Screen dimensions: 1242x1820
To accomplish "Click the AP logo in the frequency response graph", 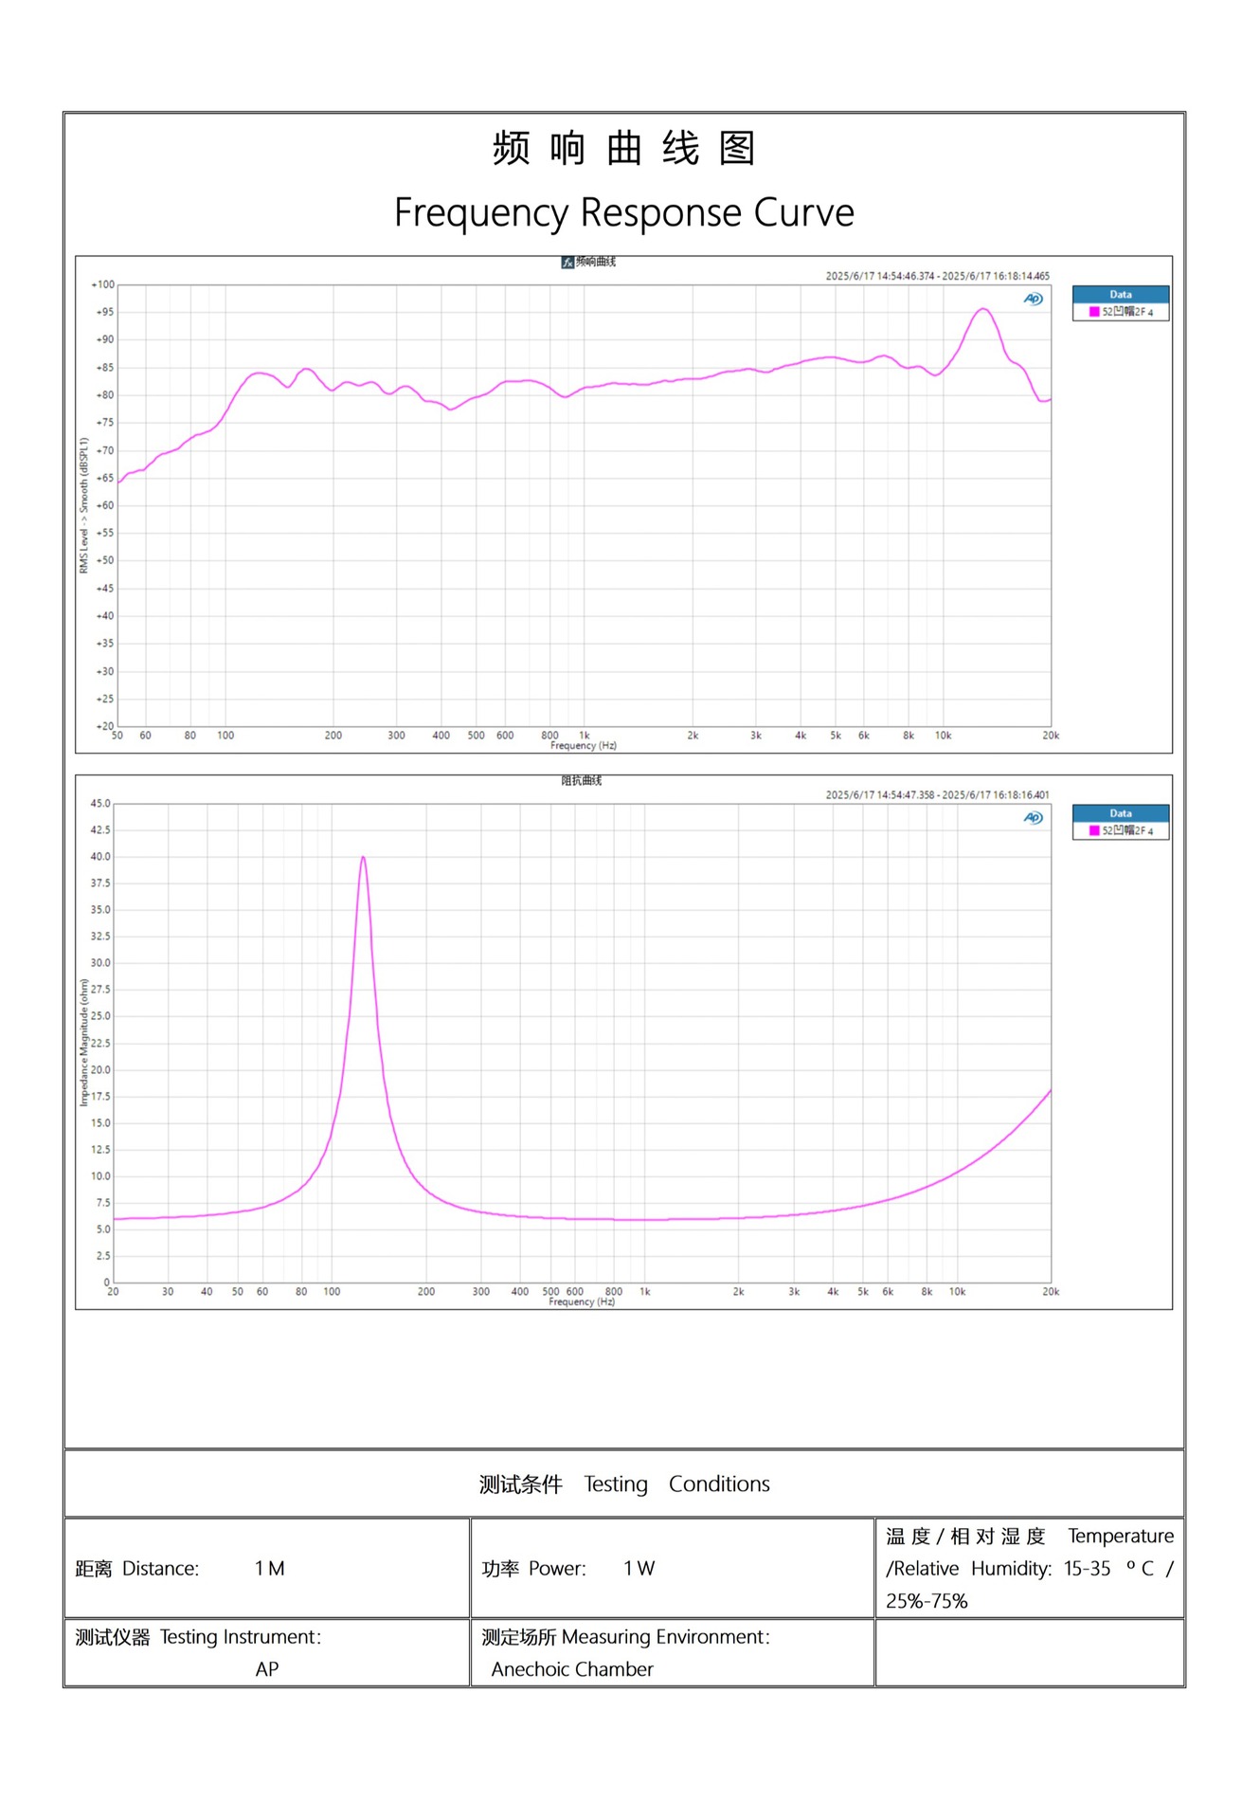I will coord(1033,300).
